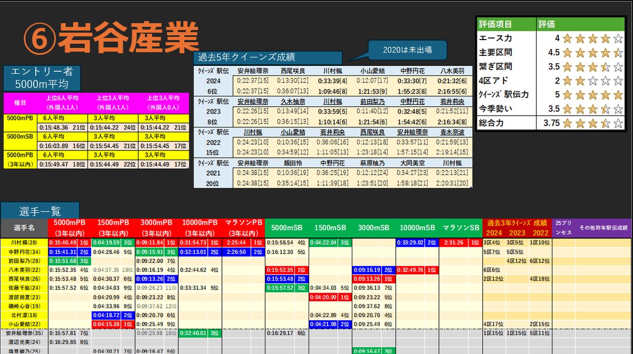Select the エース力 rating row label

coord(496,39)
